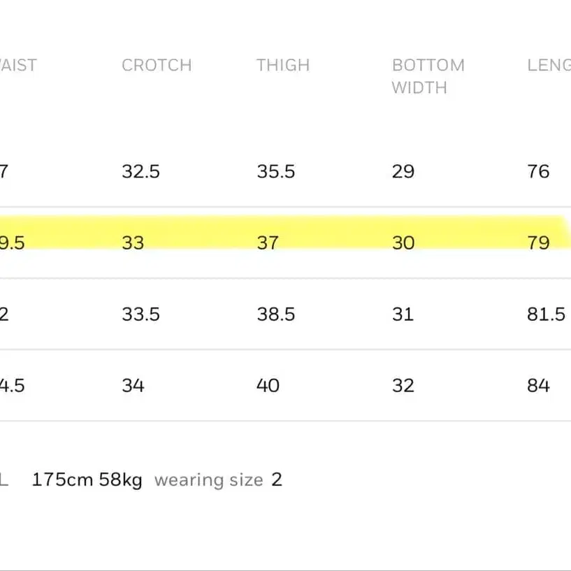Select length value 76
Image resolution: width=571 pixels, height=571 pixels.
point(538,171)
